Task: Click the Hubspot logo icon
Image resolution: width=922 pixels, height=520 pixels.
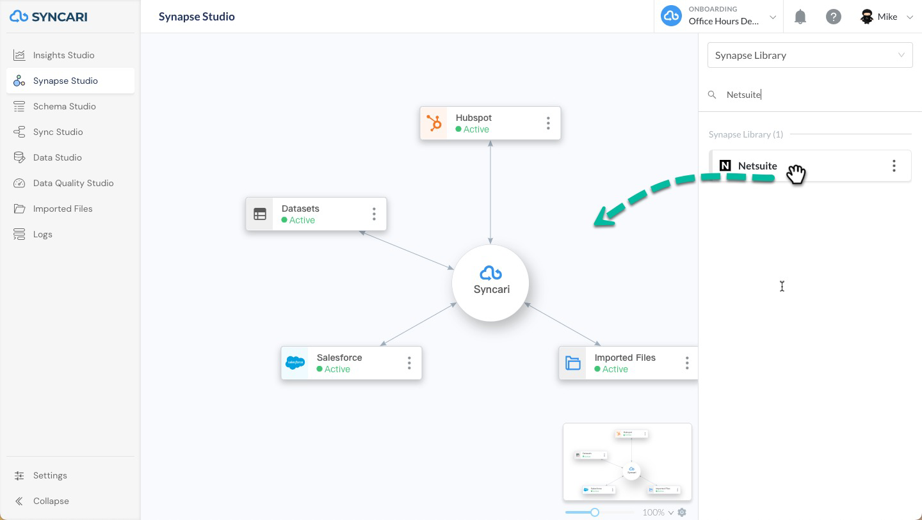Action: tap(434, 123)
